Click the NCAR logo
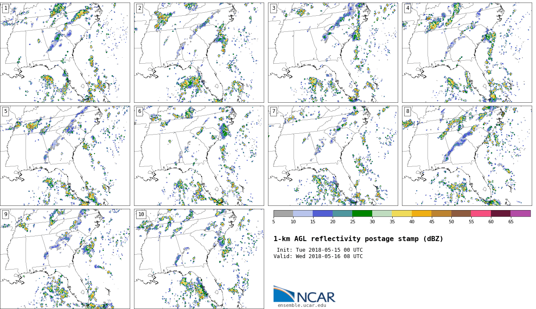The image size is (536, 309). 304,295
